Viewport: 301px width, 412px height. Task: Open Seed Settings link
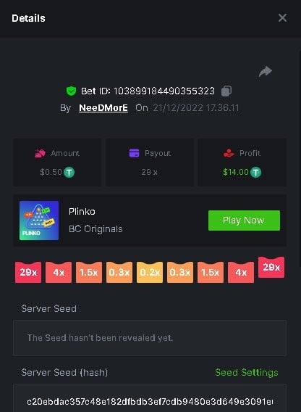pos(247,372)
